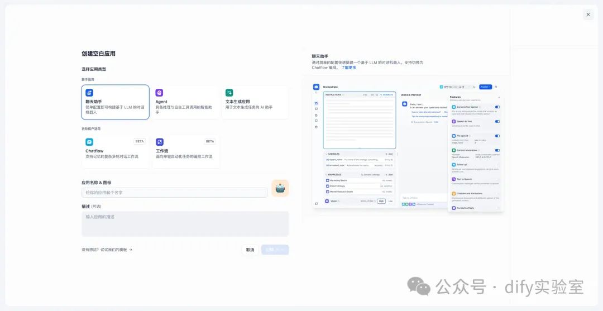603x311 pixels.
Task: Select the 聊天助手 chat assistant icon
Action: pyautogui.click(x=89, y=93)
